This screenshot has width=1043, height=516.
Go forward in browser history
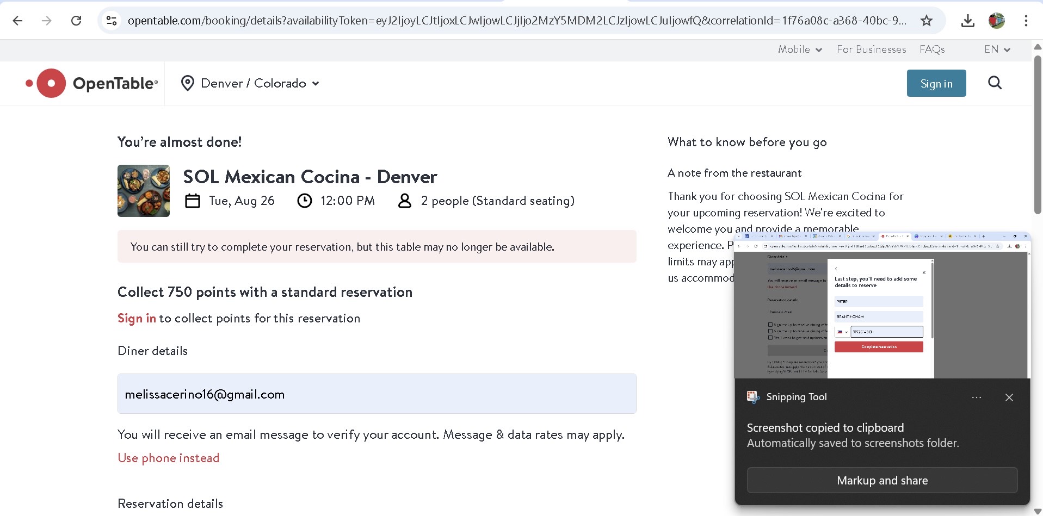pos(47,21)
